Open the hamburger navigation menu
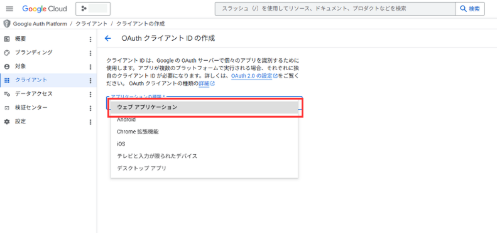 pos(9,9)
